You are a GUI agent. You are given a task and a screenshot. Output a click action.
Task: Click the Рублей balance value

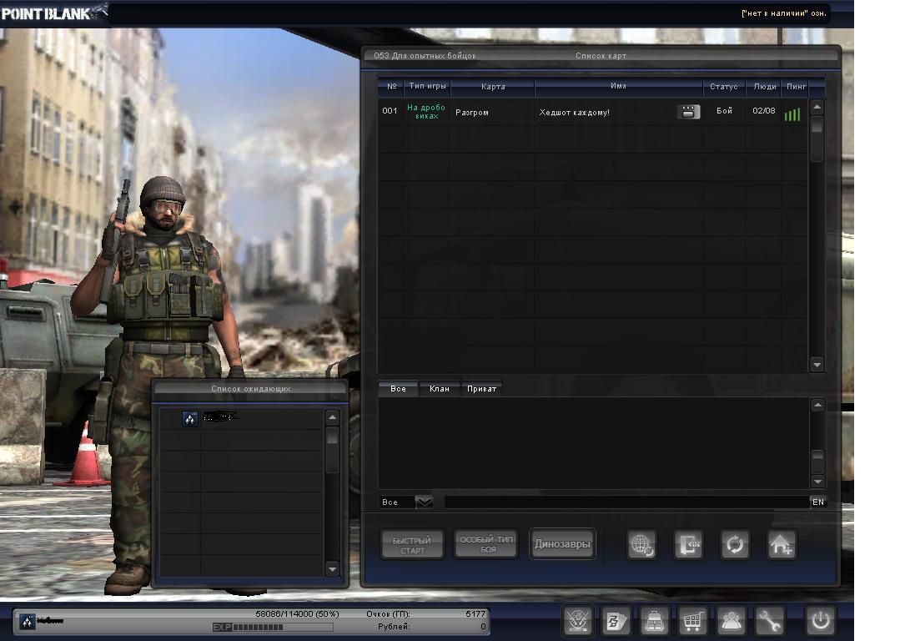(x=483, y=627)
